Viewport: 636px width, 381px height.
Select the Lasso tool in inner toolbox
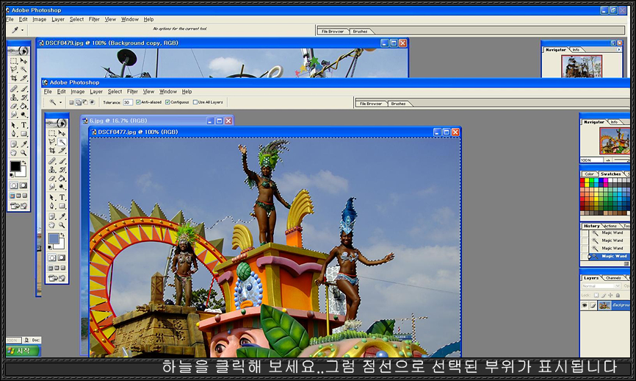[x=52, y=142]
